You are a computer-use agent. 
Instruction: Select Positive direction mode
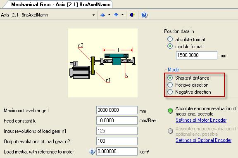coord(170,85)
